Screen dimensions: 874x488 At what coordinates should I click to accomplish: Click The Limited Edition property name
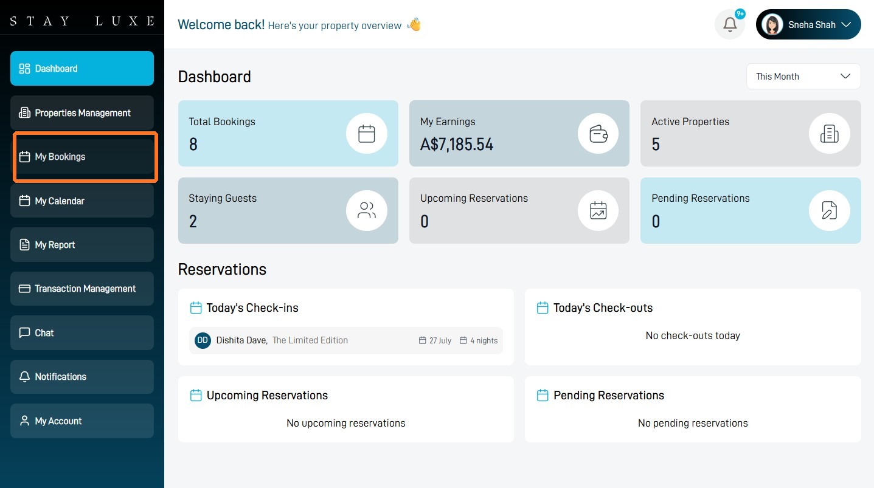click(310, 340)
